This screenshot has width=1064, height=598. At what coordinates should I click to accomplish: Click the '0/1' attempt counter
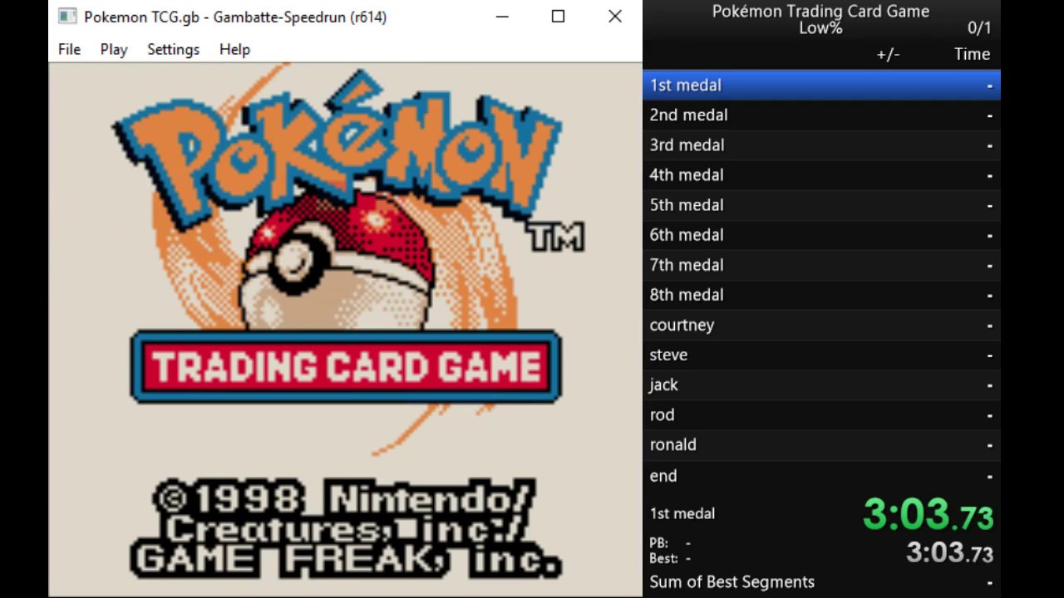pos(979,28)
